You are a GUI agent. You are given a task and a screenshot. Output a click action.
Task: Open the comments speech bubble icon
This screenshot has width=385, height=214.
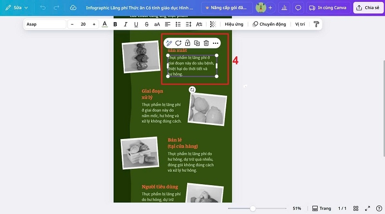click(298, 8)
